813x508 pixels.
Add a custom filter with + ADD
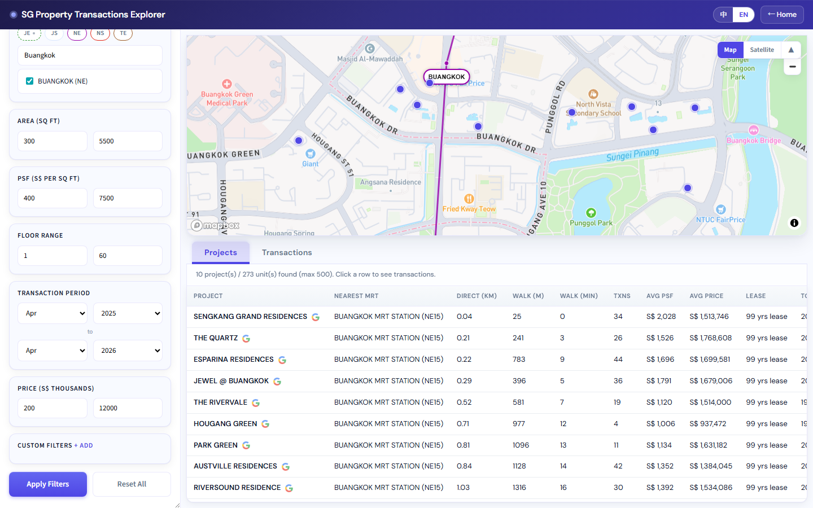click(84, 445)
